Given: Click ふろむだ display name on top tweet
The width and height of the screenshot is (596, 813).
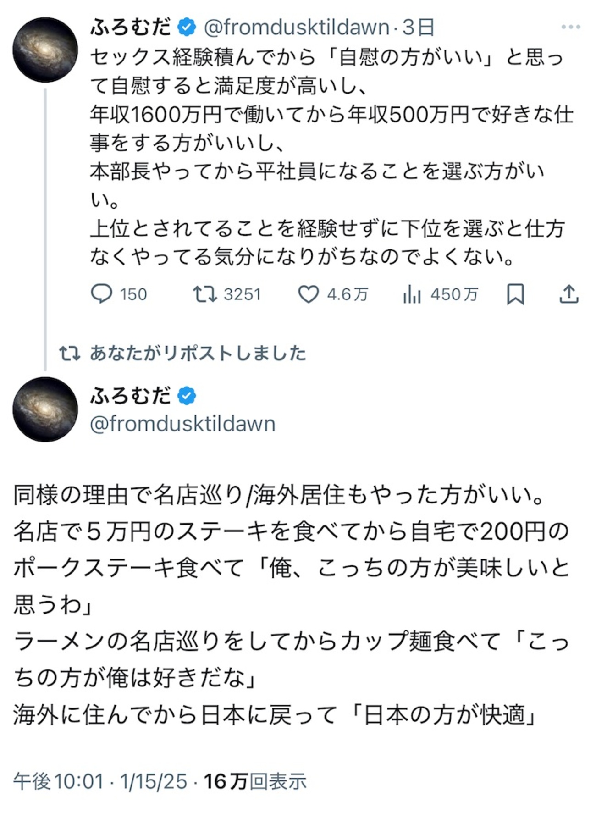Looking at the screenshot, I should tap(131, 27).
